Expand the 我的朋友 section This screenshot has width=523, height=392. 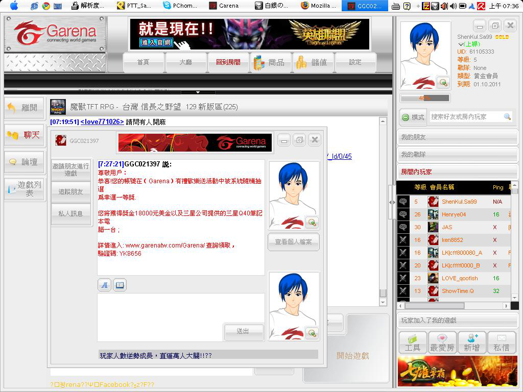point(457,137)
